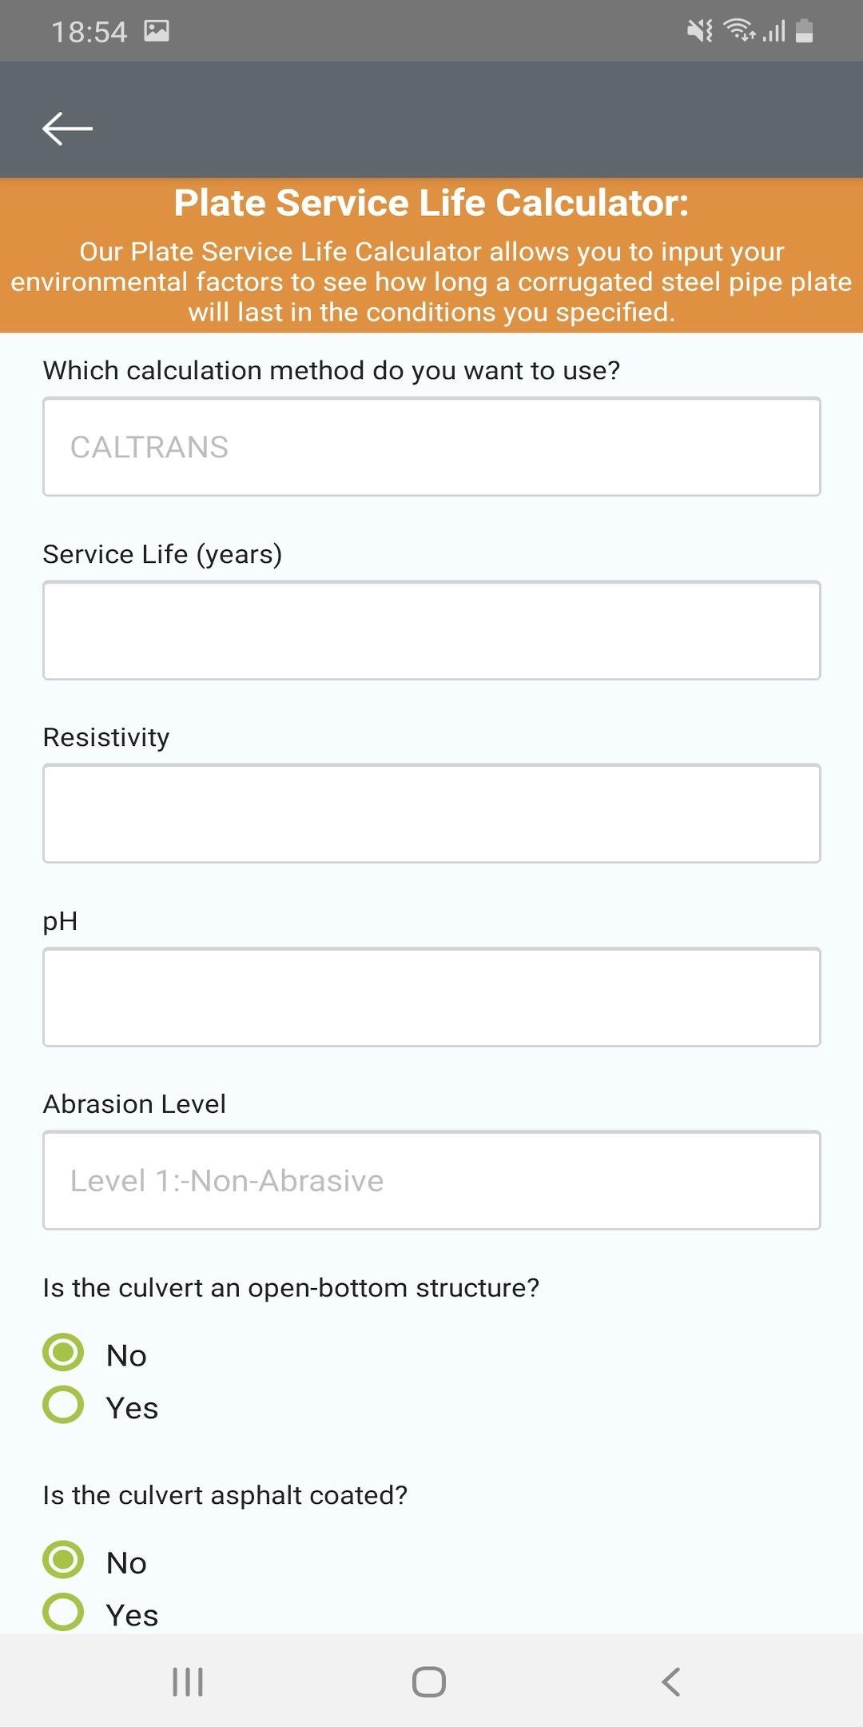The width and height of the screenshot is (863, 1727).
Task: Tap the image notification icon in status bar
Action: click(157, 31)
